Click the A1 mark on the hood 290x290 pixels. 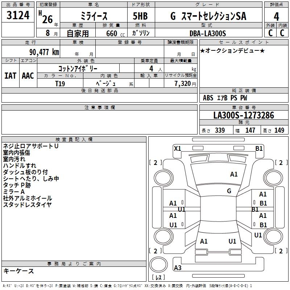pos(234,174)
